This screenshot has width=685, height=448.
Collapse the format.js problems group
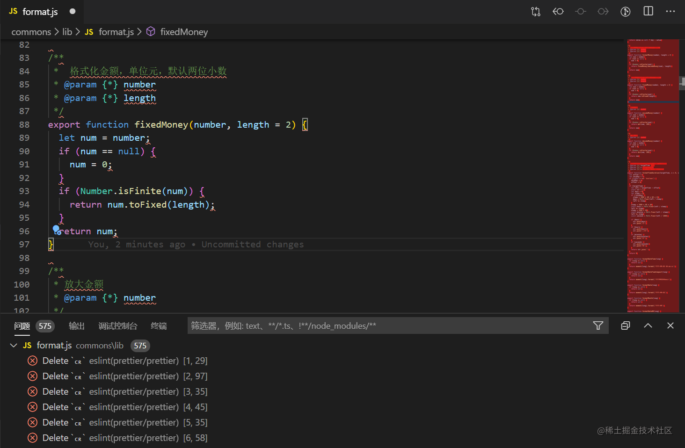pos(13,345)
